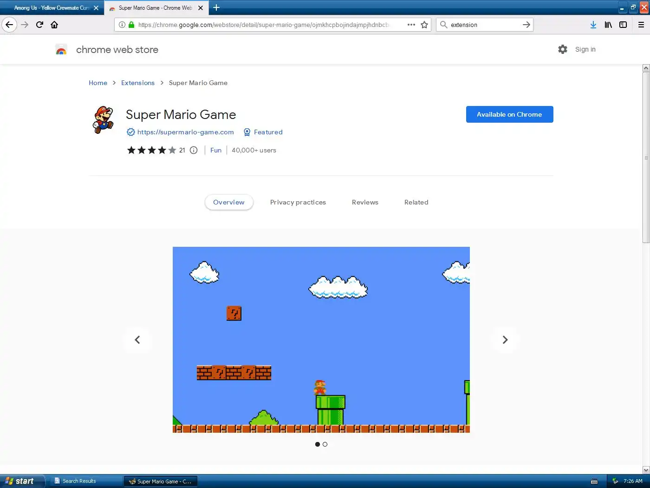The width and height of the screenshot is (650, 488).
Task: Click Sign in
Action: 585,49
